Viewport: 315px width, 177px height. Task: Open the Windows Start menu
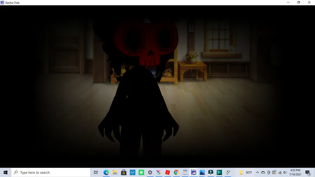(x=5, y=172)
